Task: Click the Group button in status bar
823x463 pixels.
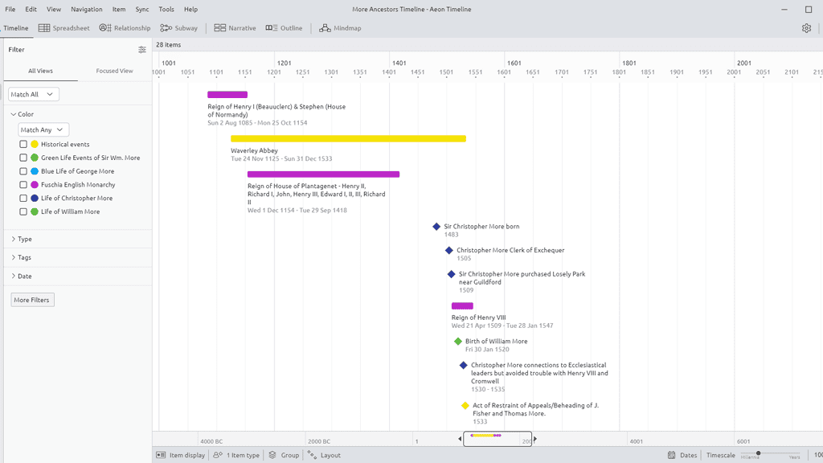Action: click(284, 455)
